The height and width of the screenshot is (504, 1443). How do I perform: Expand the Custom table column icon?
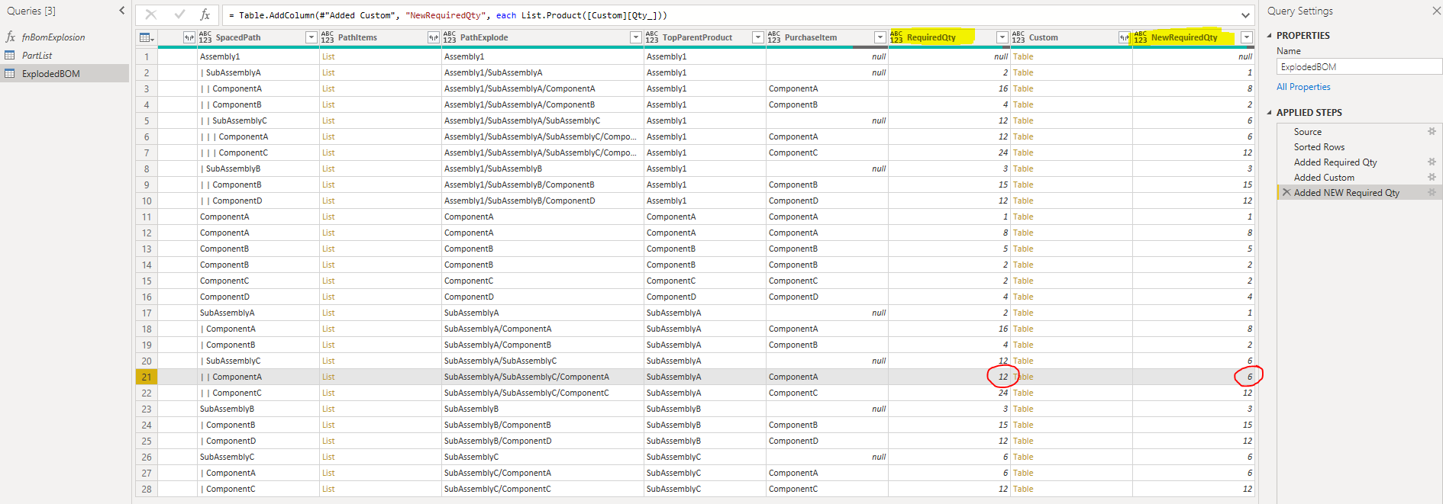point(1124,37)
